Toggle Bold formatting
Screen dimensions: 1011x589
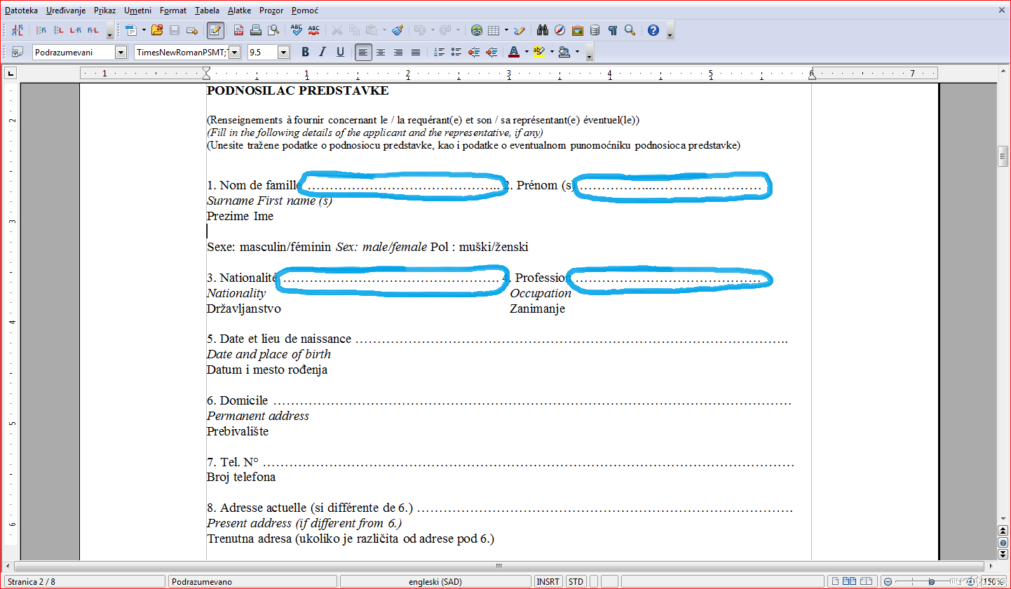305,52
